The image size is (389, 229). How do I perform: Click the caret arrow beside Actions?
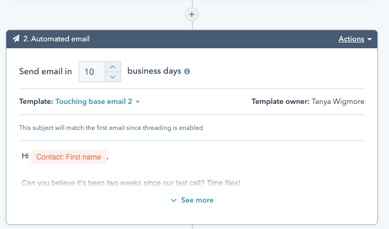369,39
